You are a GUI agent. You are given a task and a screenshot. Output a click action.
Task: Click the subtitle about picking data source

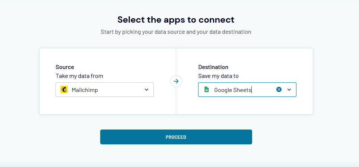[x=176, y=32]
